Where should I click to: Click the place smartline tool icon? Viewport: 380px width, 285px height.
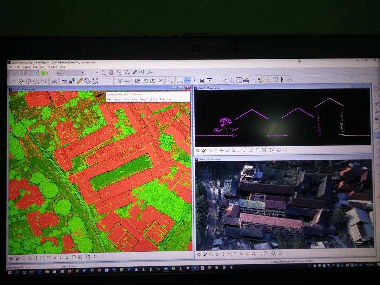20,81
